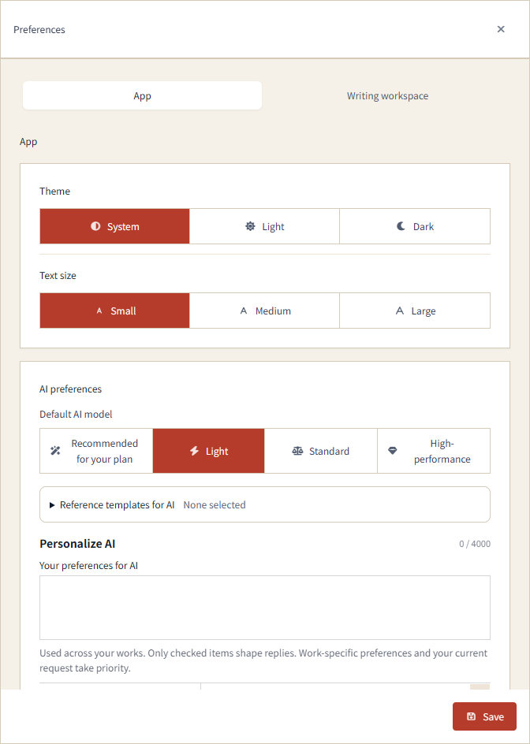
Task: Click the 'Personalize AI' heading
Action: [x=77, y=543]
